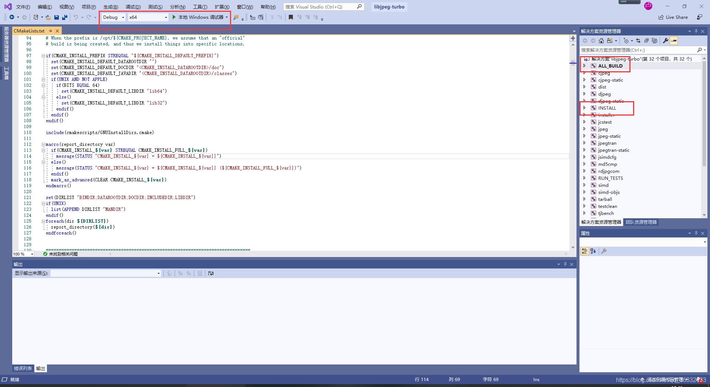Click the new project icon in toolbar
Viewport: 710px width, 387px height.
point(36,17)
